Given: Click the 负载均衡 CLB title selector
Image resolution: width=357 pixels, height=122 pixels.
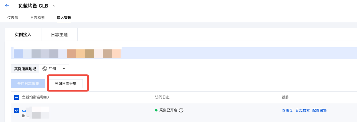Looking at the screenshot, I should 33,6.
